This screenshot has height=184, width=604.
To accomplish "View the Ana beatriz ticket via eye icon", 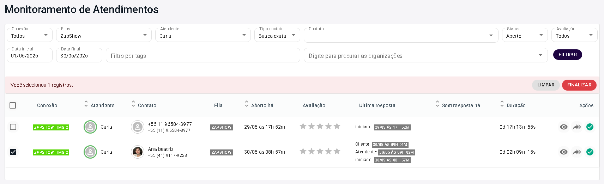I will (563, 152).
